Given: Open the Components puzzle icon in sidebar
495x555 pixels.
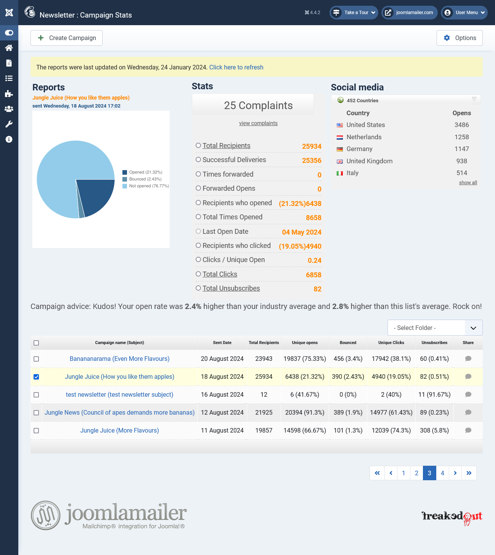Looking at the screenshot, I should coord(9,94).
